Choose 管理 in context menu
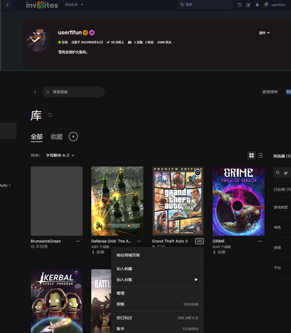 (x=157, y=293)
